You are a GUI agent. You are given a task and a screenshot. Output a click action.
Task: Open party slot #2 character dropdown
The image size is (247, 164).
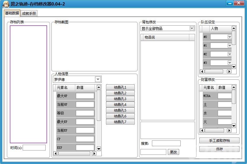coord(229,54)
